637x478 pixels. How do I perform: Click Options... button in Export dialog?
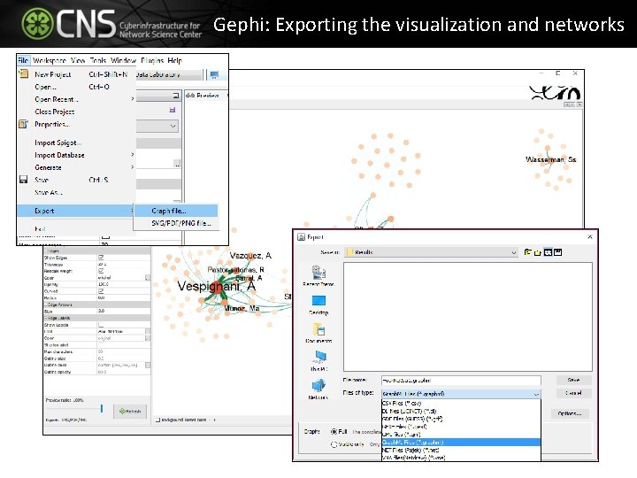(570, 413)
